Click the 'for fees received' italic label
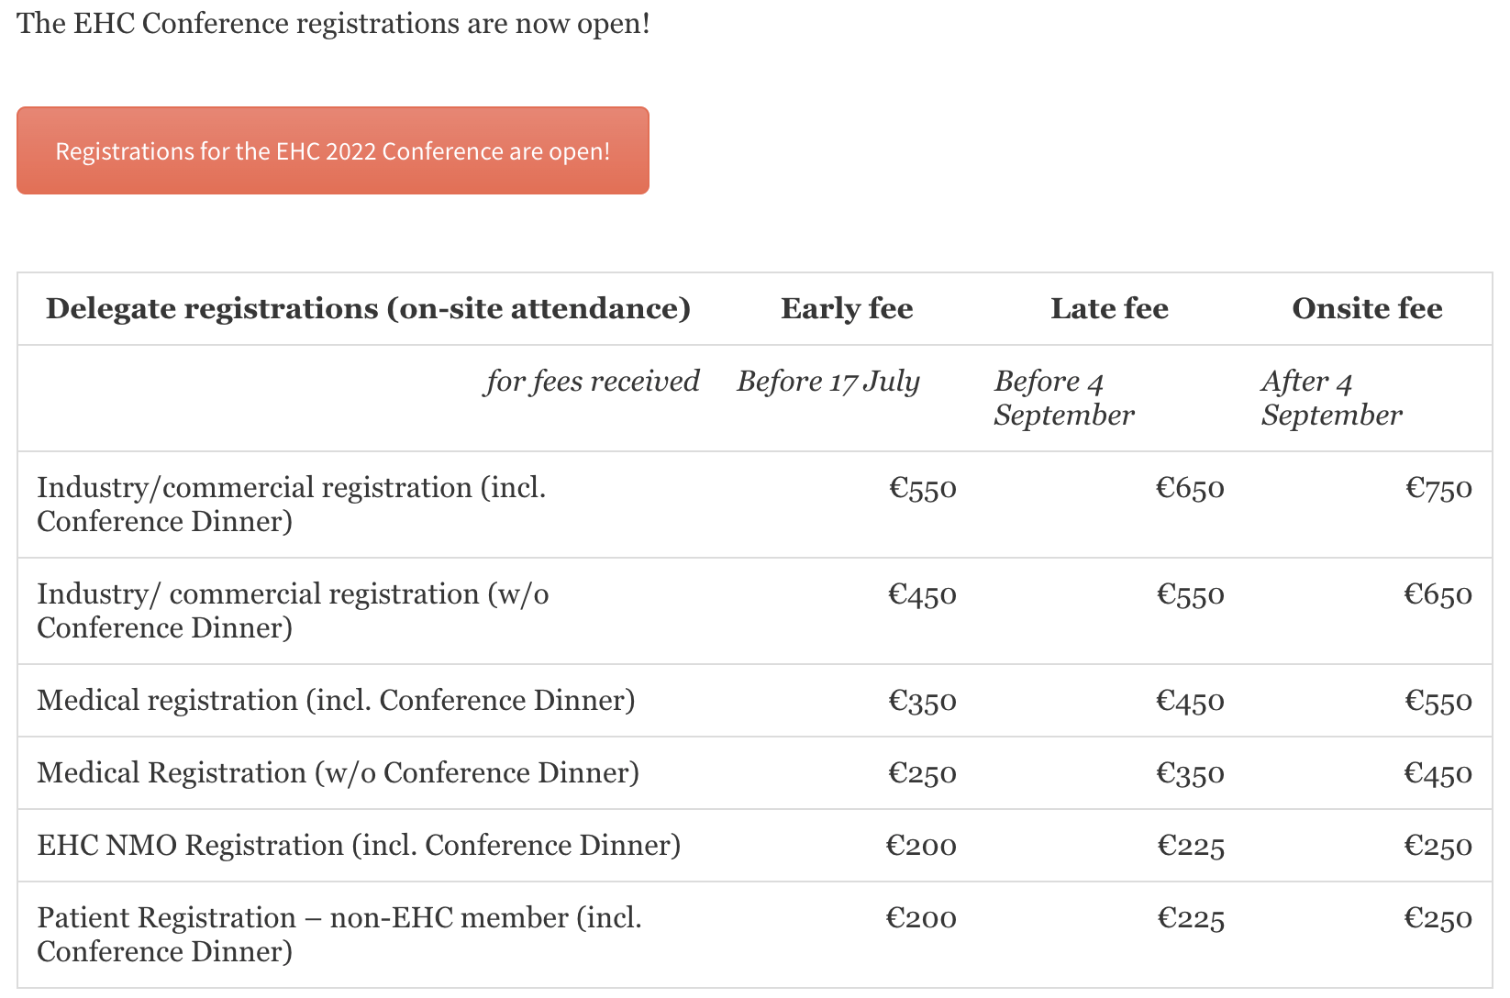Viewport: 1510px width, 998px height. (x=592, y=381)
